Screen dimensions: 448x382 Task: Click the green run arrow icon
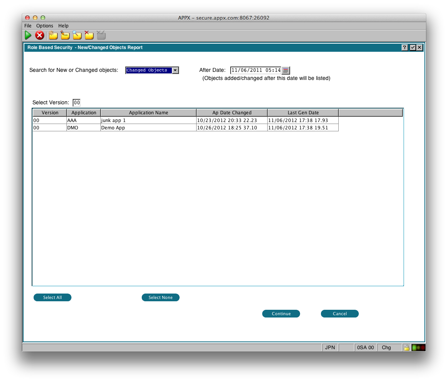coord(28,36)
